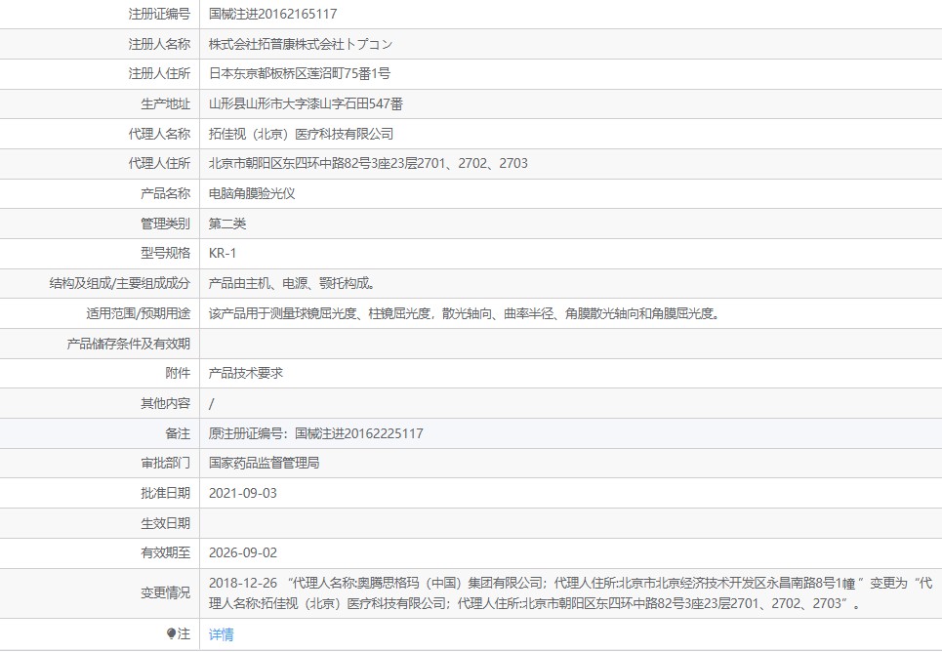Viewport: 942px width, 652px height.
Task: Click the 适用范围/预期用途 label
Action: click(139, 313)
